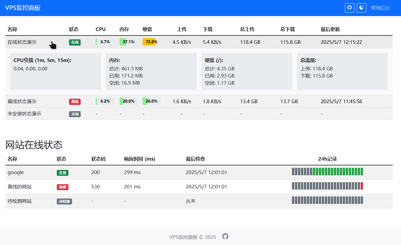The image size is (401, 245).
Task: Click the red block in 离线的网站 history
Action: [x=362, y=186]
